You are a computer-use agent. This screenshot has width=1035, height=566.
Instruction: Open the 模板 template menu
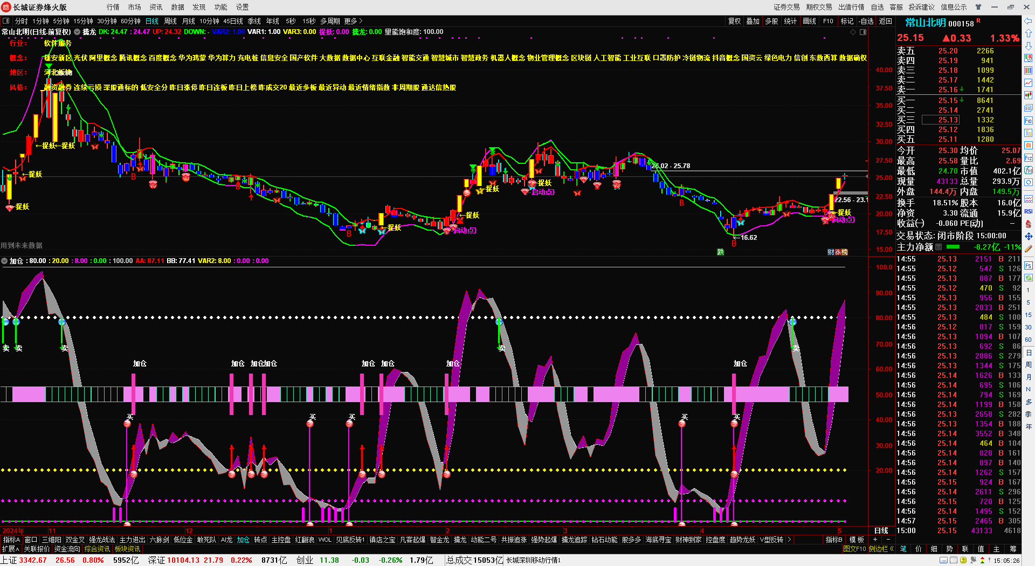[x=857, y=540]
